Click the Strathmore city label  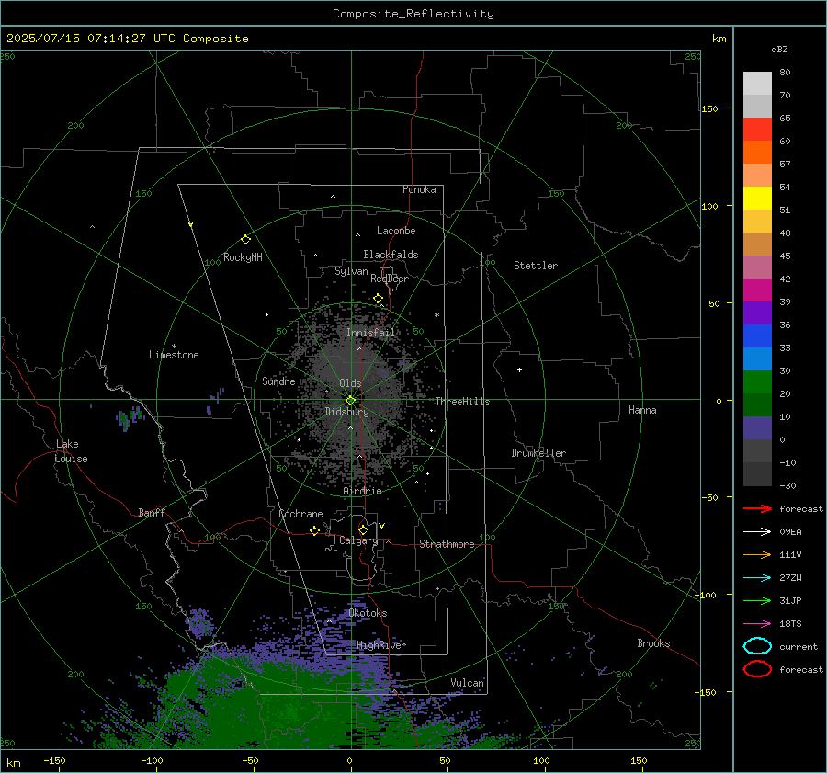447,544
